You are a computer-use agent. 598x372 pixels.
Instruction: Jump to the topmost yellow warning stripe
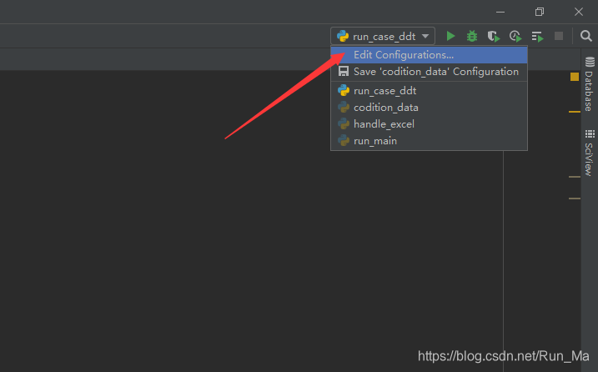(575, 112)
